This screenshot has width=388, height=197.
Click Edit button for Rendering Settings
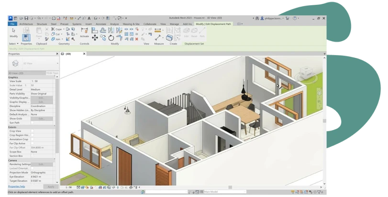coord(41,164)
